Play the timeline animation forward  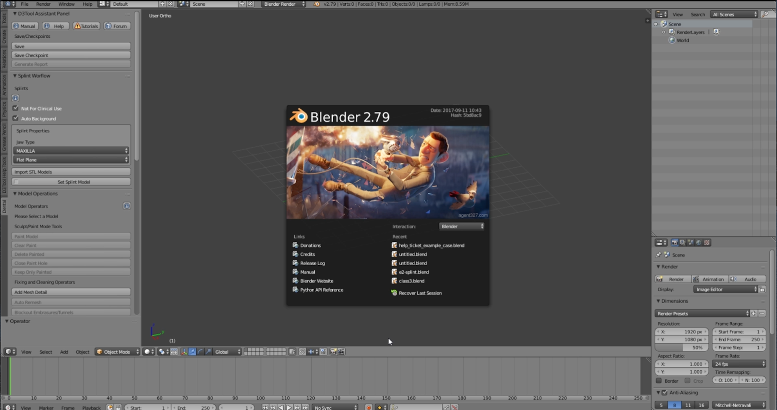coord(289,408)
